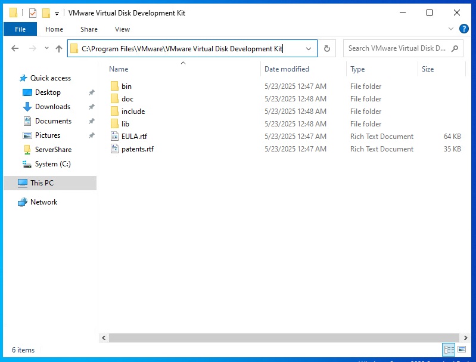The width and height of the screenshot is (476, 362).
Task: Click the 64 KB size cell
Action: coord(452,137)
